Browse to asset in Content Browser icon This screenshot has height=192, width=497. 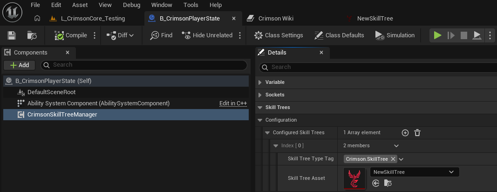coord(32,35)
